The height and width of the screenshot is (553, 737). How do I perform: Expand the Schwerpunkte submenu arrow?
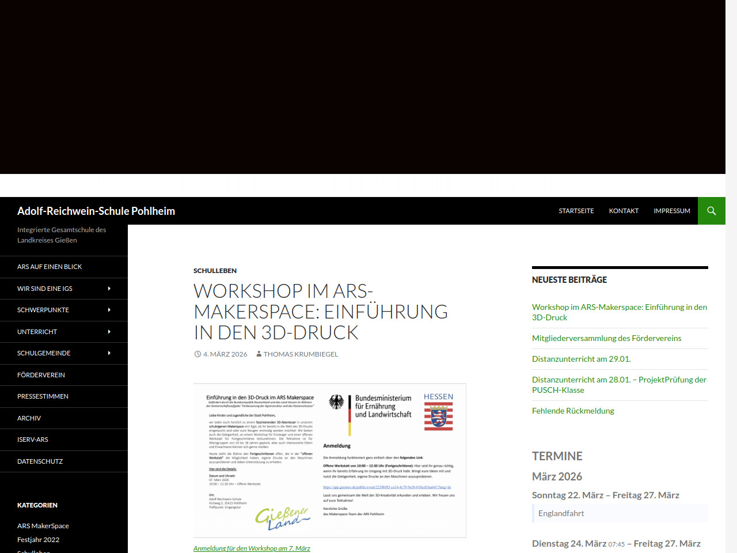coord(109,310)
